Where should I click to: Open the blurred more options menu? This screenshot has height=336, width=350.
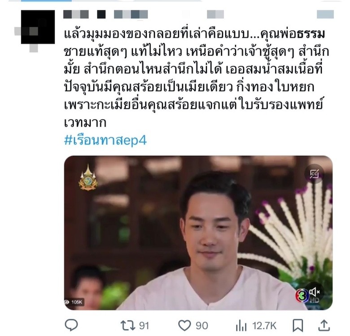tap(325, 14)
